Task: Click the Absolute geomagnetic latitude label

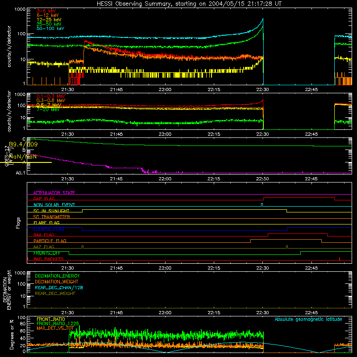Action: [308, 320]
